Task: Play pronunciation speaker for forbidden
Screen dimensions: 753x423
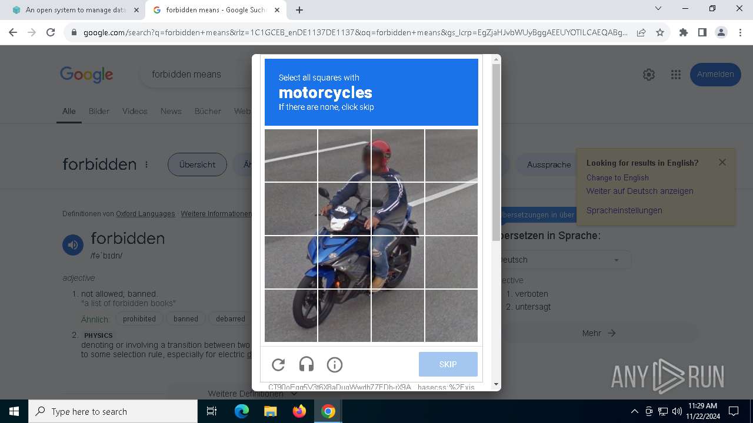Action: click(x=73, y=245)
